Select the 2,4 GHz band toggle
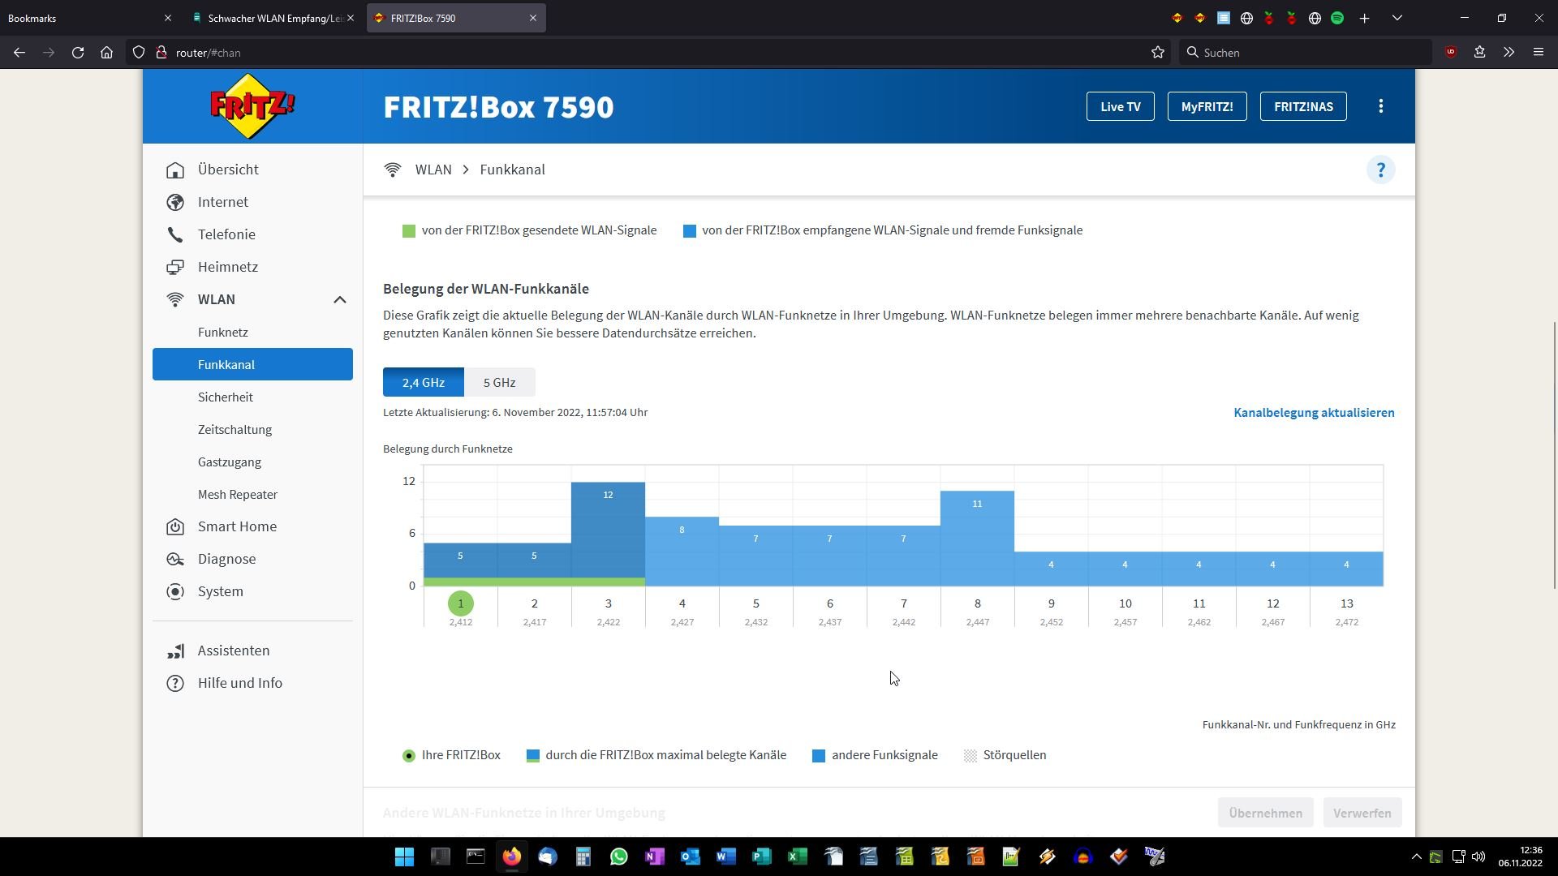The image size is (1558, 876). tap(423, 382)
